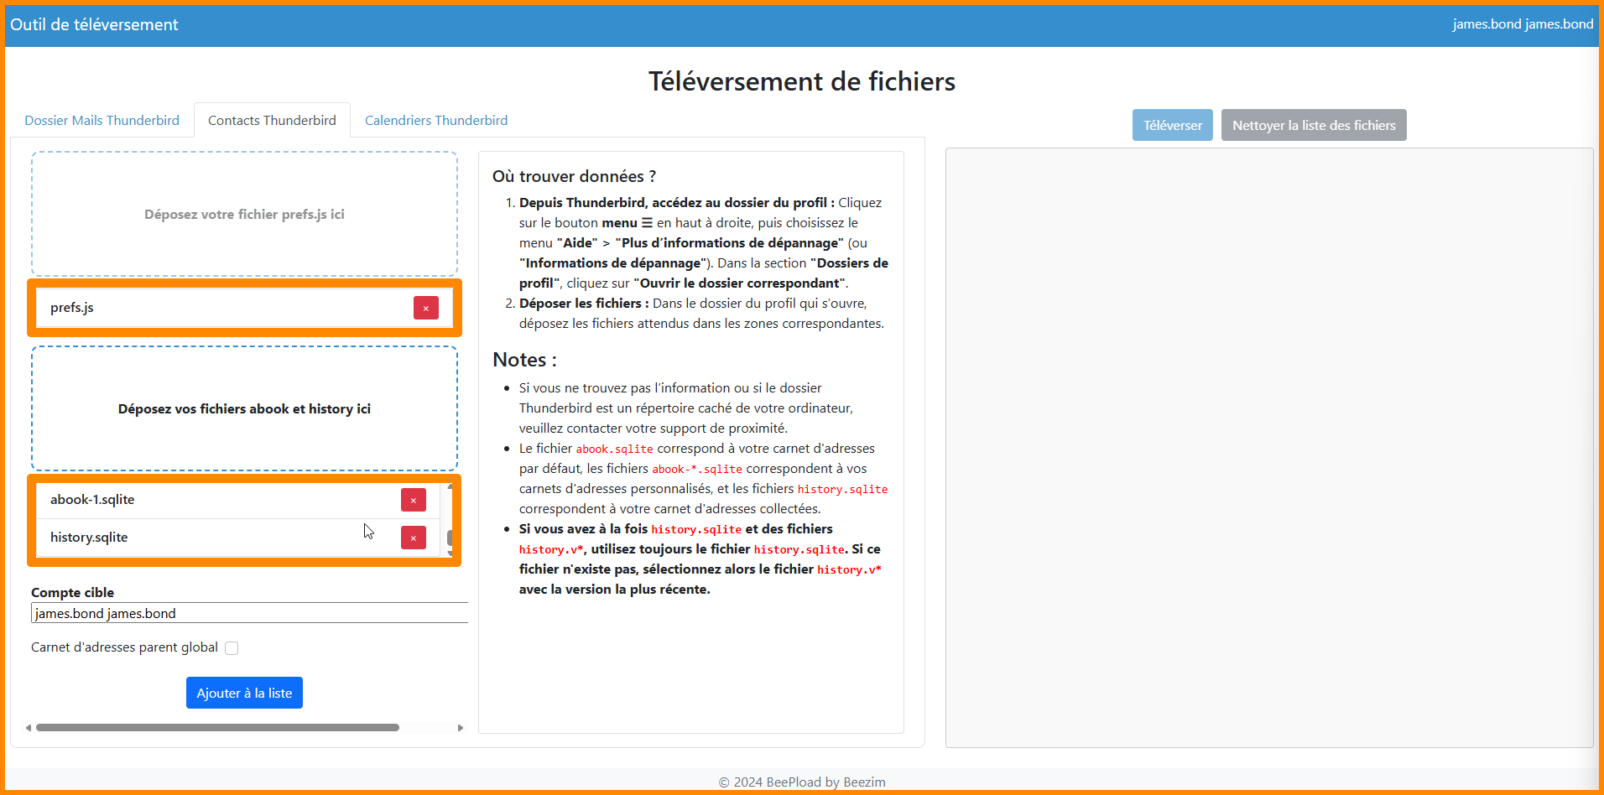Click the horizontal scrollbar thumb
Viewport: 1604px width, 795px height.
coord(217,728)
